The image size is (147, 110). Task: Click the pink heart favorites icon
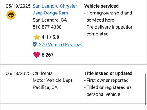click(37, 55)
